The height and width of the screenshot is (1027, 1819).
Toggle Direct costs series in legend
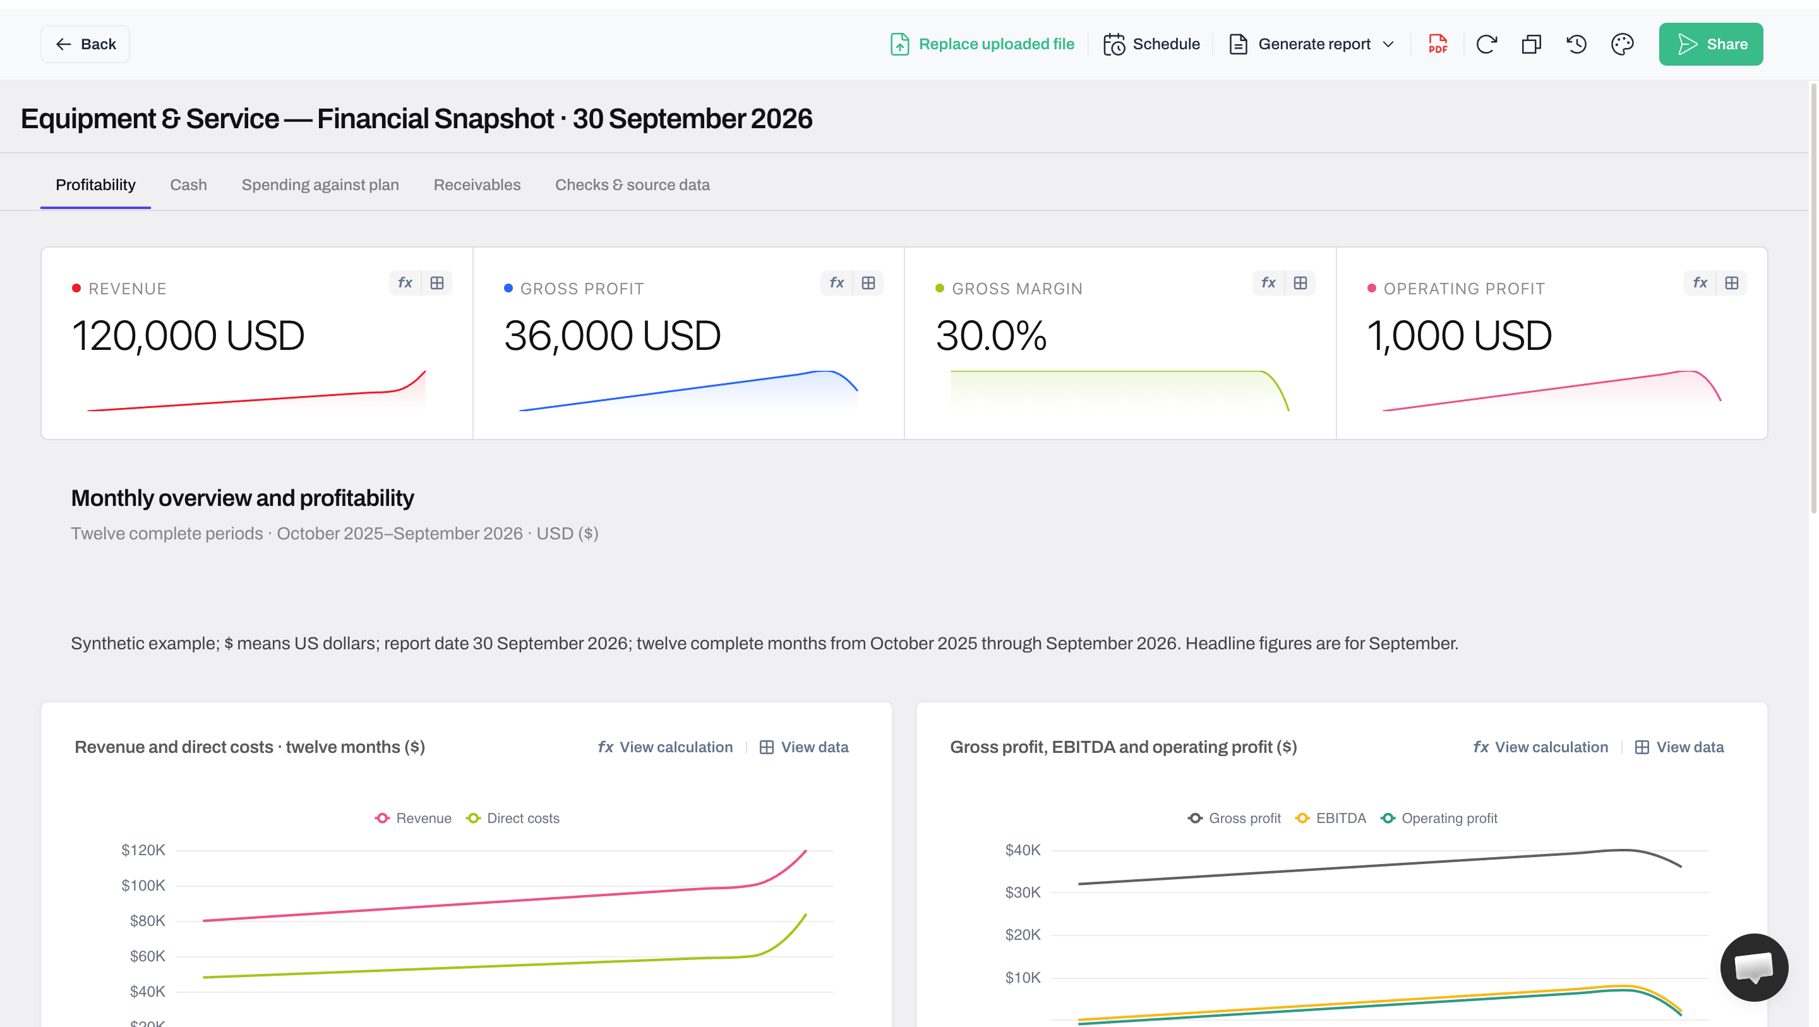(x=513, y=818)
